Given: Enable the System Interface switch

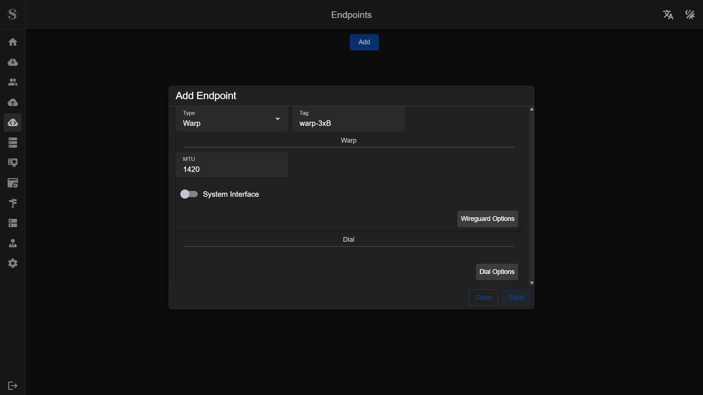Looking at the screenshot, I should [189, 194].
